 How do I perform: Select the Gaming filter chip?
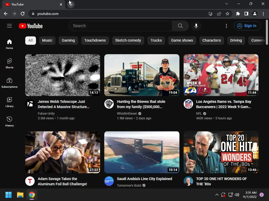(x=68, y=40)
